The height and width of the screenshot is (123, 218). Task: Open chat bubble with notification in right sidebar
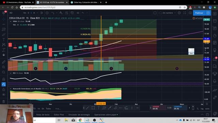pyautogui.click(x=215, y=59)
